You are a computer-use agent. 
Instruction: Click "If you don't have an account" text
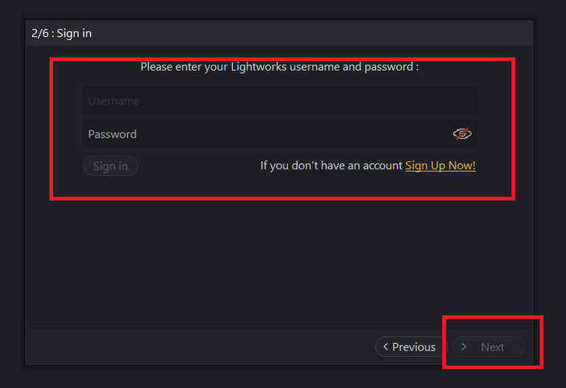pyautogui.click(x=331, y=166)
